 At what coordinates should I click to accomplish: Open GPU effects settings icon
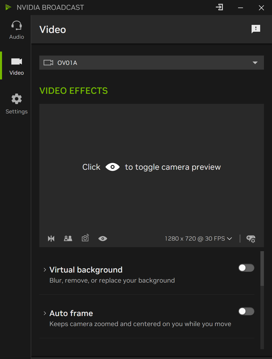point(251,239)
